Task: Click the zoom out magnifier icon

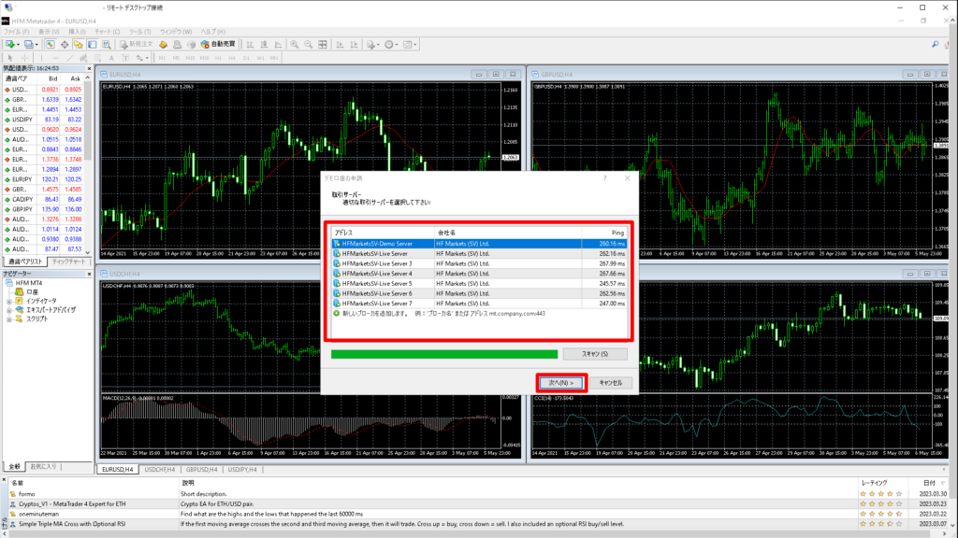Action: [x=309, y=45]
